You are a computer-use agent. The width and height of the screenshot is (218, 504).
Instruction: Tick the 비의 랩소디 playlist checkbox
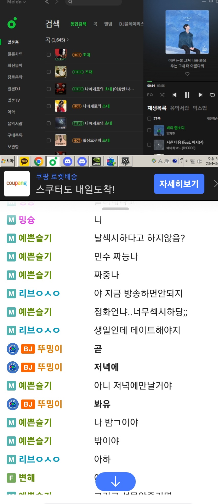coord(149,130)
